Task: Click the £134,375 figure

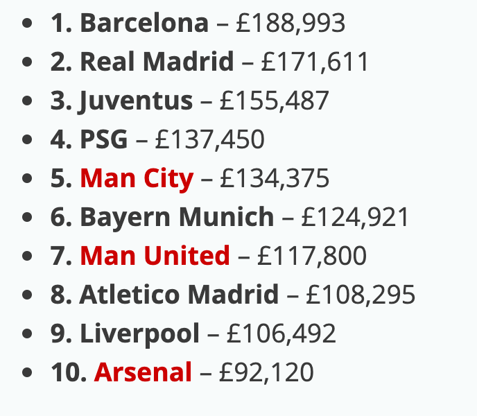Action: 275,178
